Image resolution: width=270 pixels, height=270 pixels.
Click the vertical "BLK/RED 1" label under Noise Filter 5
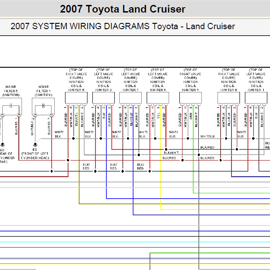16,126
